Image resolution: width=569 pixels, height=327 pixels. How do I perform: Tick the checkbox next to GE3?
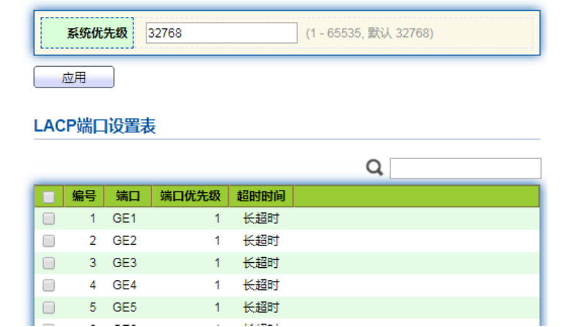tap(48, 263)
